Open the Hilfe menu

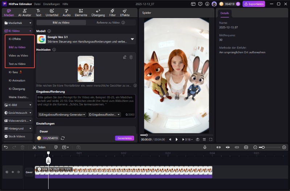(x=65, y=4)
